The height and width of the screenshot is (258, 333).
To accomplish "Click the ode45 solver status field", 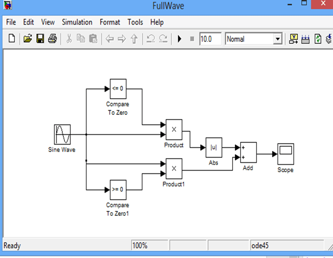I will [x=287, y=246].
